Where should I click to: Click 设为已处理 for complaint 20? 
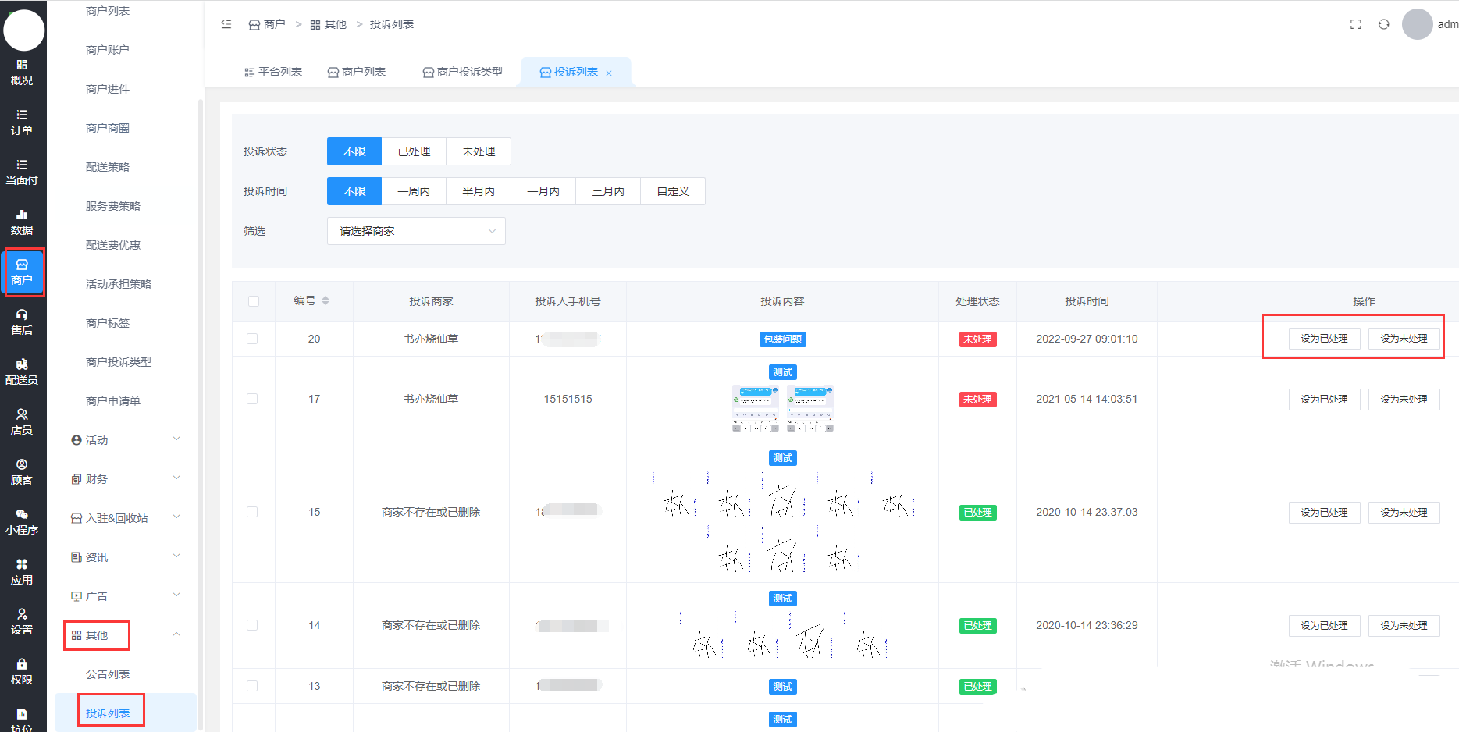(1324, 339)
